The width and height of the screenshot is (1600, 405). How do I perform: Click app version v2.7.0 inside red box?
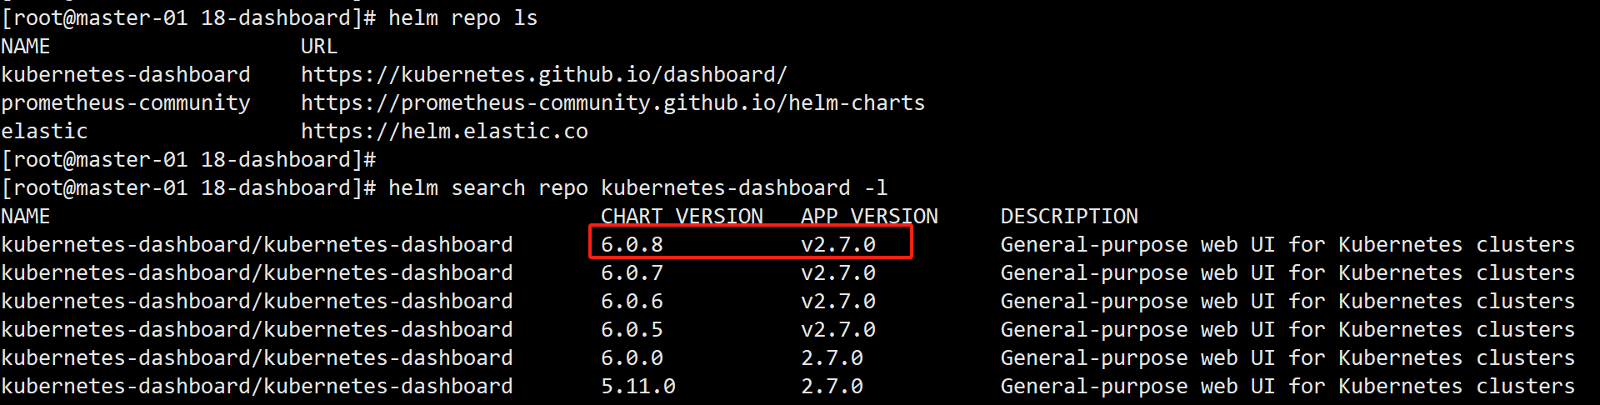coord(838,245)
